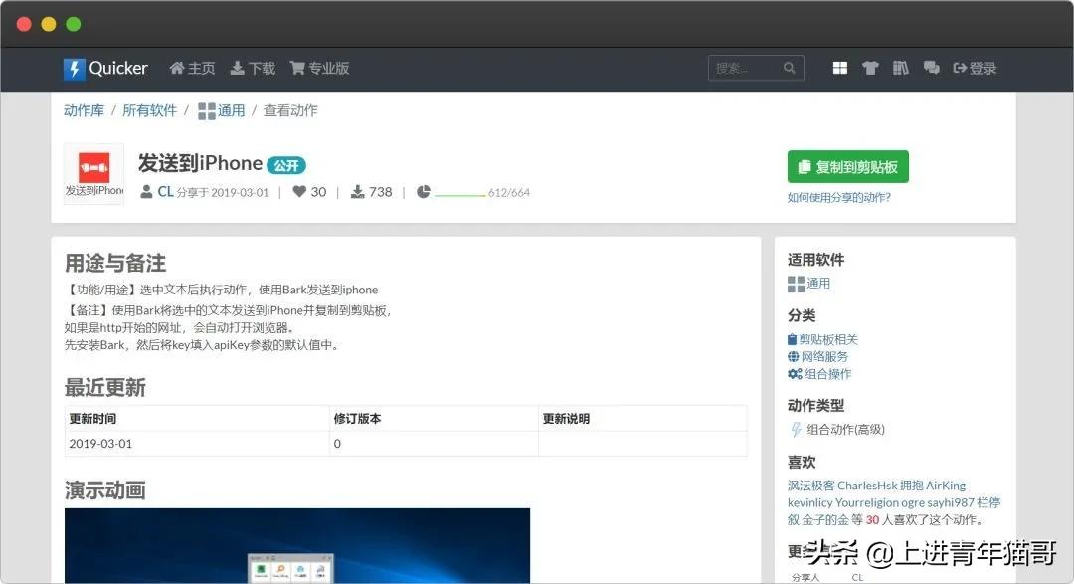
Task: Open the apps grid icon in navbar
Action: pos(839,68)
